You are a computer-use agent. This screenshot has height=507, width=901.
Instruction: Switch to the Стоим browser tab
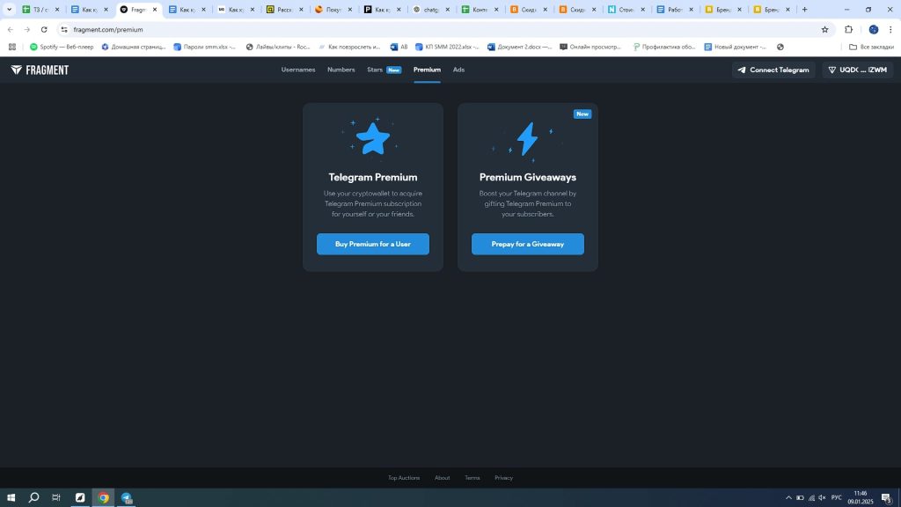click(626, 9)
